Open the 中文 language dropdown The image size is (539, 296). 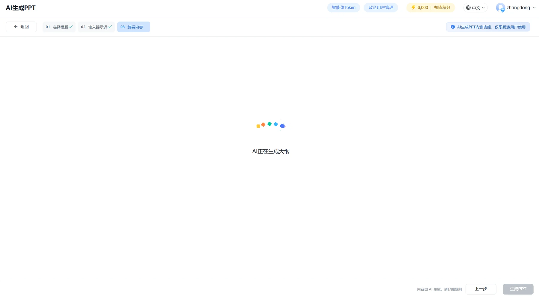click(475, 8)
